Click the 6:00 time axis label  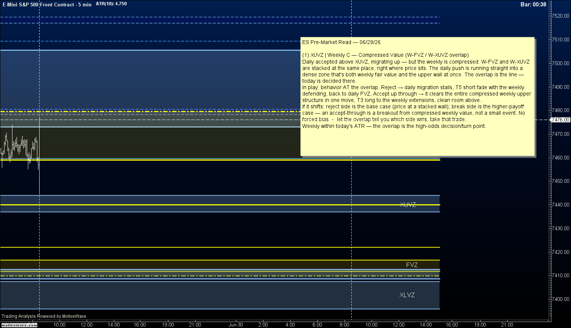[317, 325]
